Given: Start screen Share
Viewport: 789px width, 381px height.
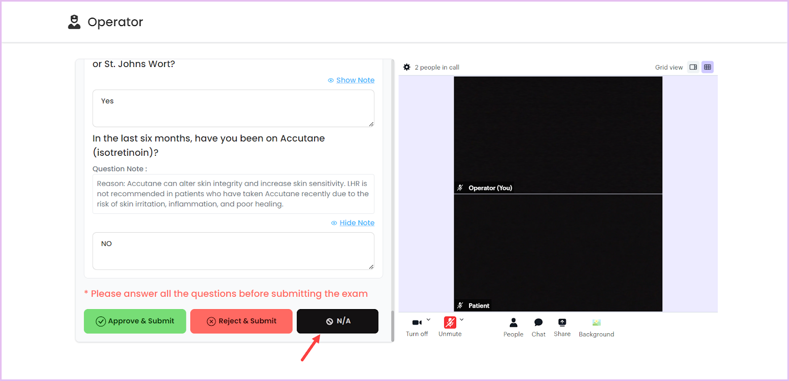Looking at the screenshot, I should point(562,327).
